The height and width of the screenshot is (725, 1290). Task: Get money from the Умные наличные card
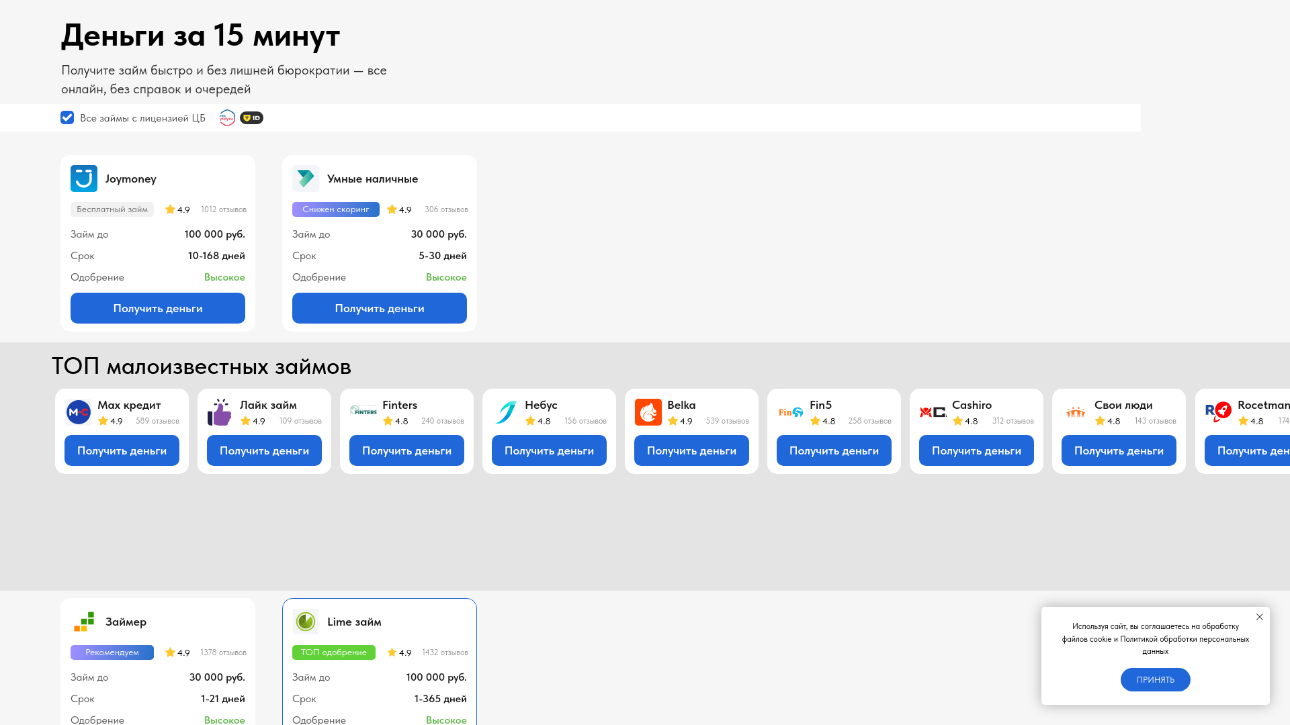coord(380,308)
